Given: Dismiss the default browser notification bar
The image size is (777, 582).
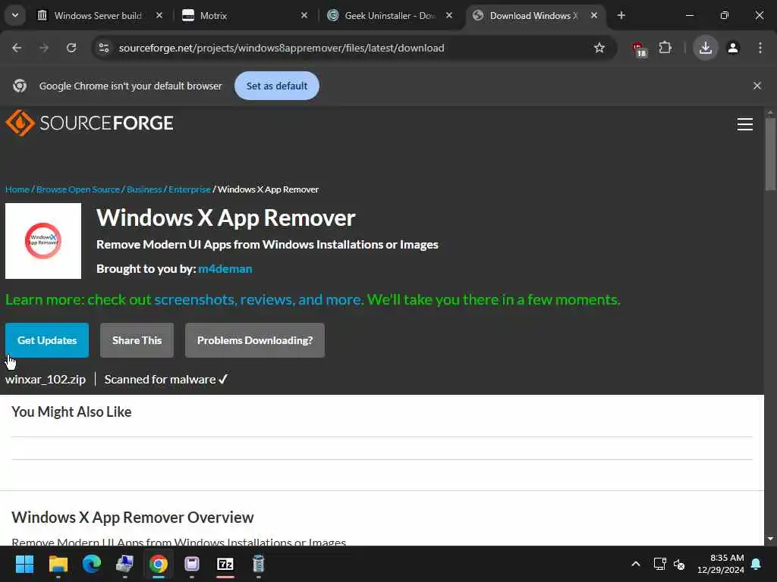Looking at the screenshot, I should pyautogui.click(x=757, y=86).
